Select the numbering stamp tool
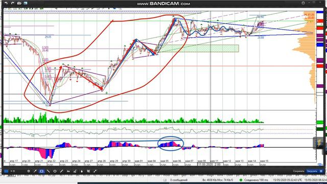The width and height of the screenshot is (327, 184). pyautogui.click(x=75, y=171)
